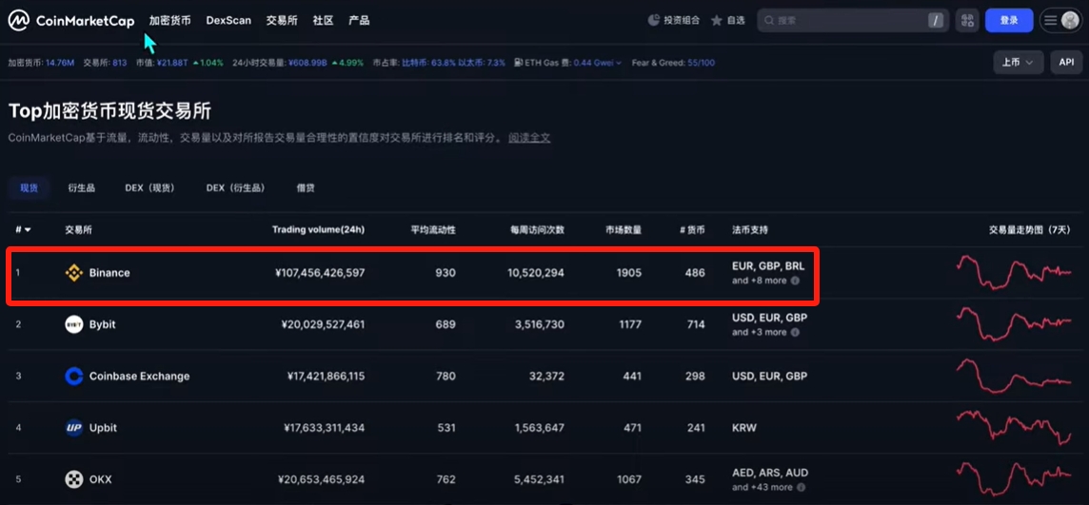Click info icon beside OKX +43 more
The image size is (1089, 505).
[801, 487]
